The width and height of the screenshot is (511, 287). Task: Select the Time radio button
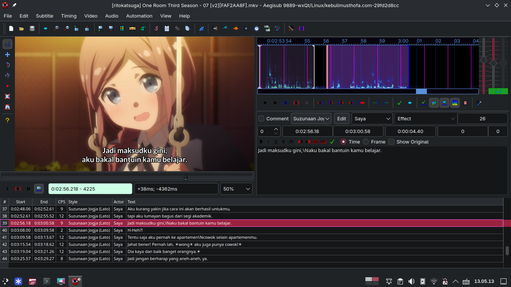pyautogui.click(x=343, y=142)
